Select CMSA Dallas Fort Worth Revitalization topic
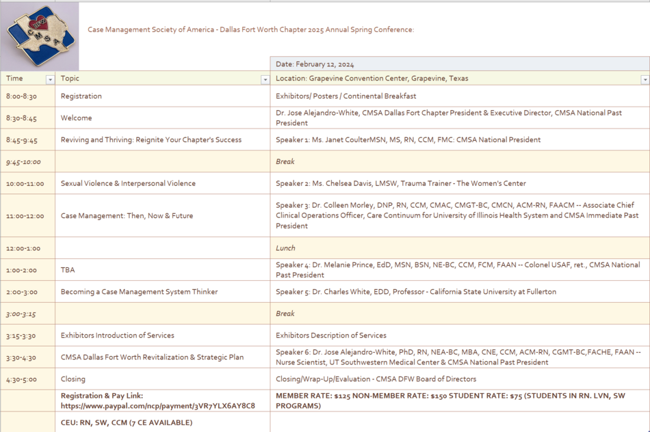The height and width of the screenshot is (432, 650). click(163, 357)
